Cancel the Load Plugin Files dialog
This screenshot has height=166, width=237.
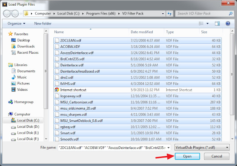click(x=217, y=156)
